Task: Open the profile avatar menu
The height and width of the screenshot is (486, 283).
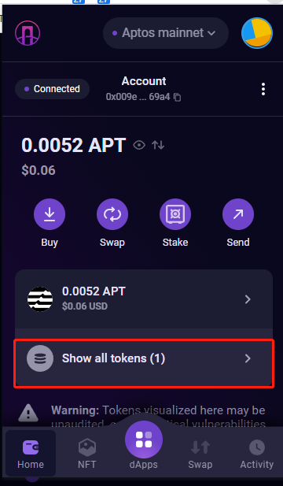Action: point(257,33)
